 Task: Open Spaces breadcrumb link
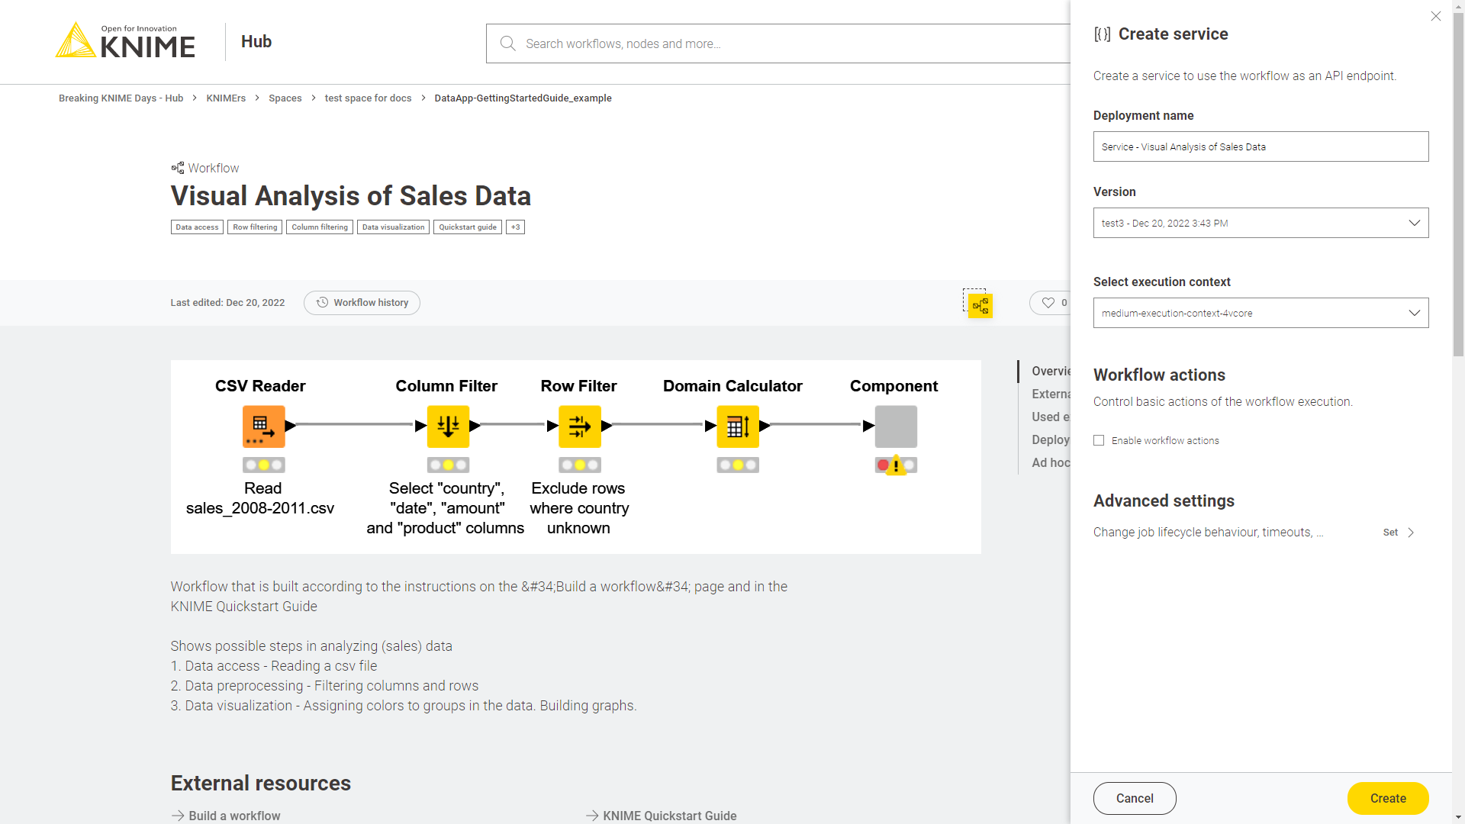pyautogui.click(x=285, y=98)
